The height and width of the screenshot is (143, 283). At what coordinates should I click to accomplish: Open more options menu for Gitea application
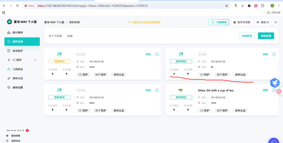(274, 90)
